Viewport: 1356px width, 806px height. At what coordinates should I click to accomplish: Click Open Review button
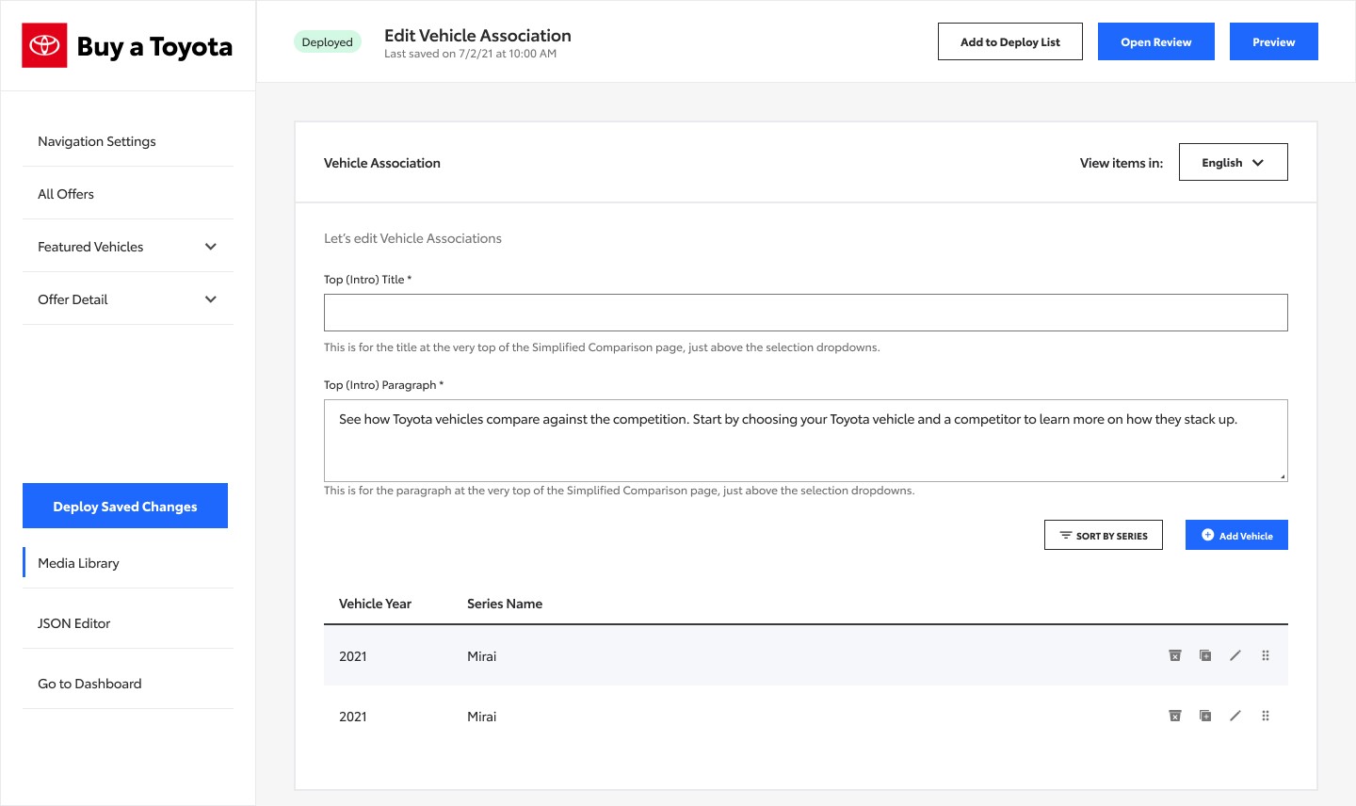(x=1155, y=41)
